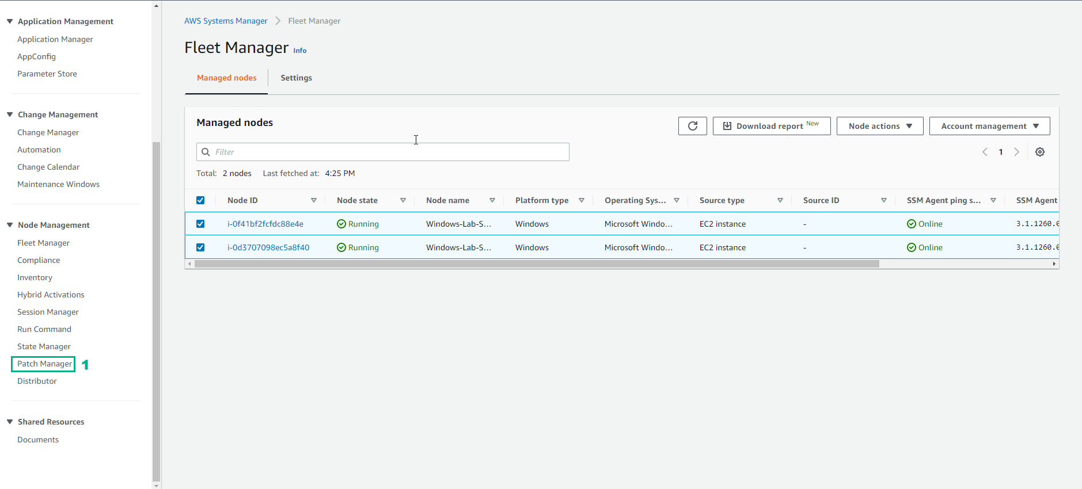Screen dimensions: 1082x489
Task: Click EC2 instance cell of first node
Action: tap(723, 224)
